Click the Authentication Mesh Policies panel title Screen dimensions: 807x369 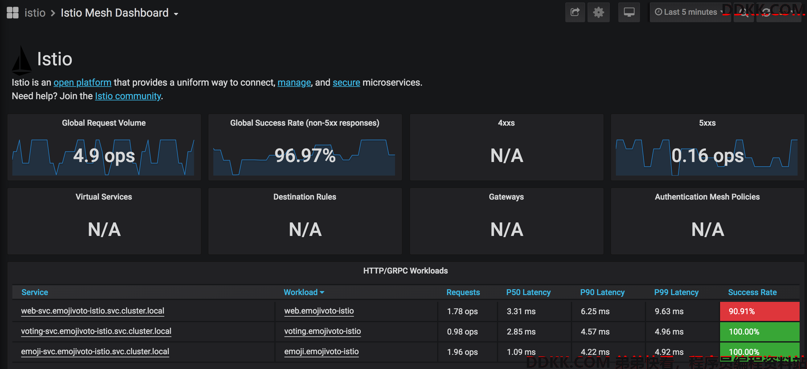point(707,197)
